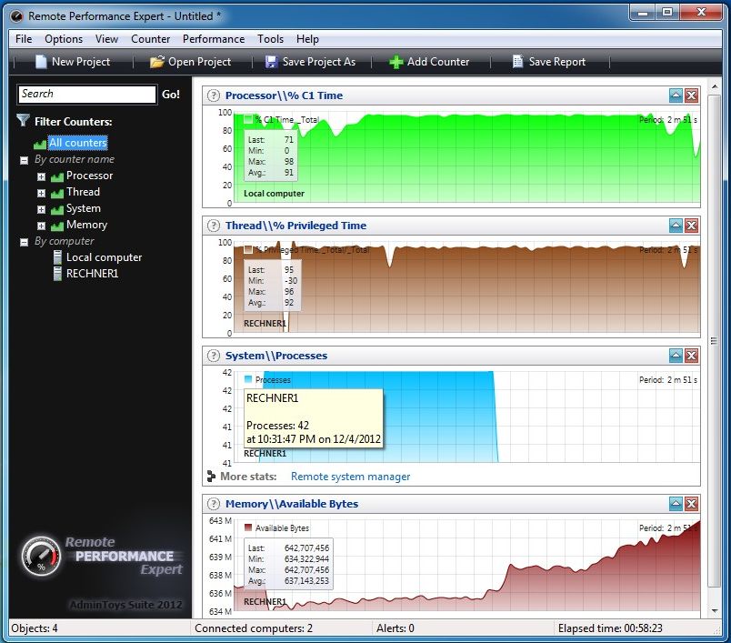The height and width of the screenshot is (643, 731).
Task: Close the Thread % Privileged Time chart
Action: coord(691,226)
